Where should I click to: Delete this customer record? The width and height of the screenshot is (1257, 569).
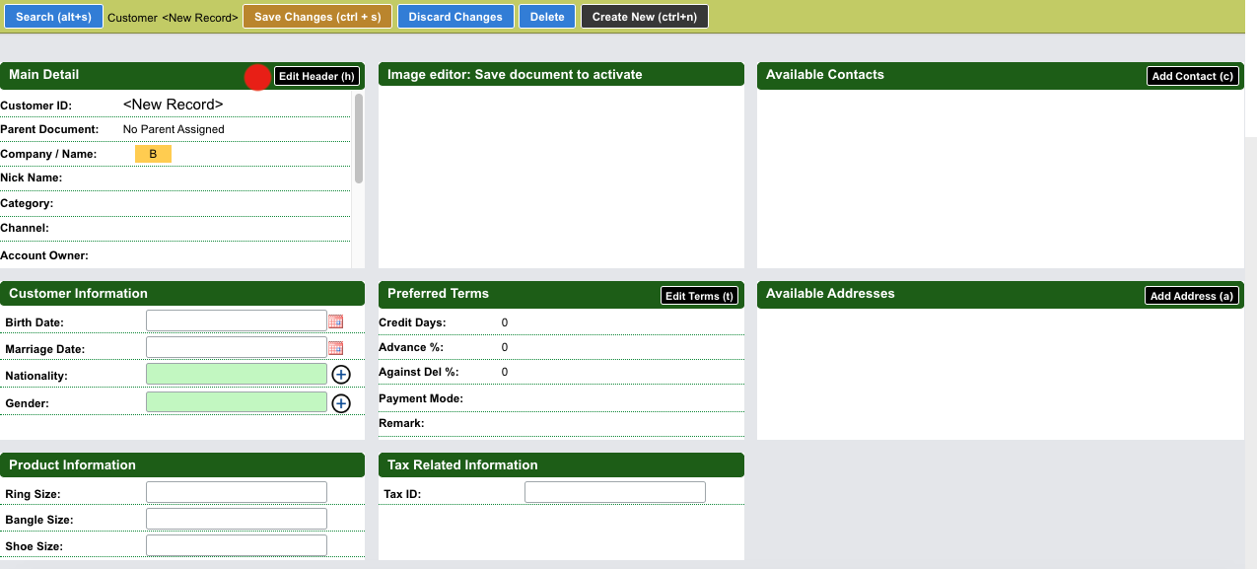(546, 16)
